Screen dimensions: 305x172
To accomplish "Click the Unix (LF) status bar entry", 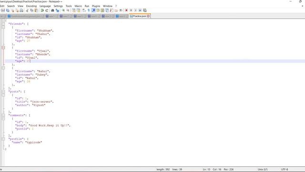I will click(x=263, y=170).
